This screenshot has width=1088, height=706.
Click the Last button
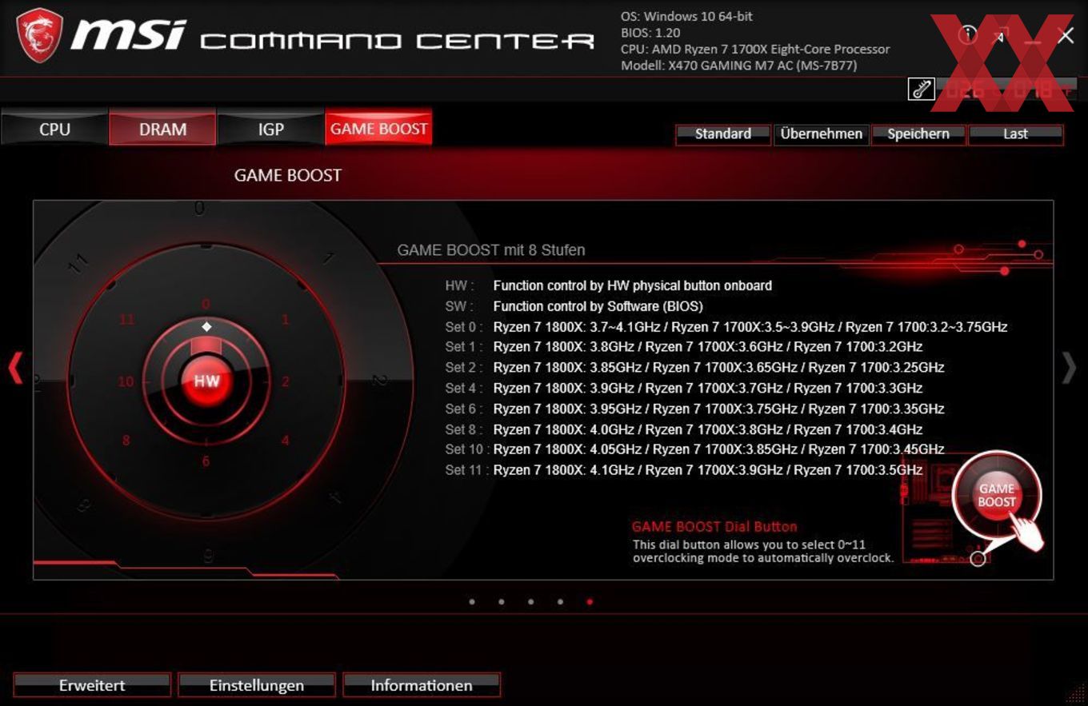pyautogui.click(x=1016, y=134)
